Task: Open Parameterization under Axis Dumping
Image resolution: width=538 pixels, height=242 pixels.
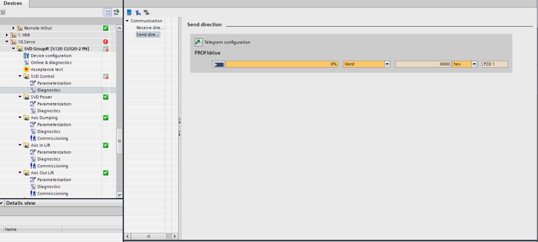Action: click(x=54, y=124)
